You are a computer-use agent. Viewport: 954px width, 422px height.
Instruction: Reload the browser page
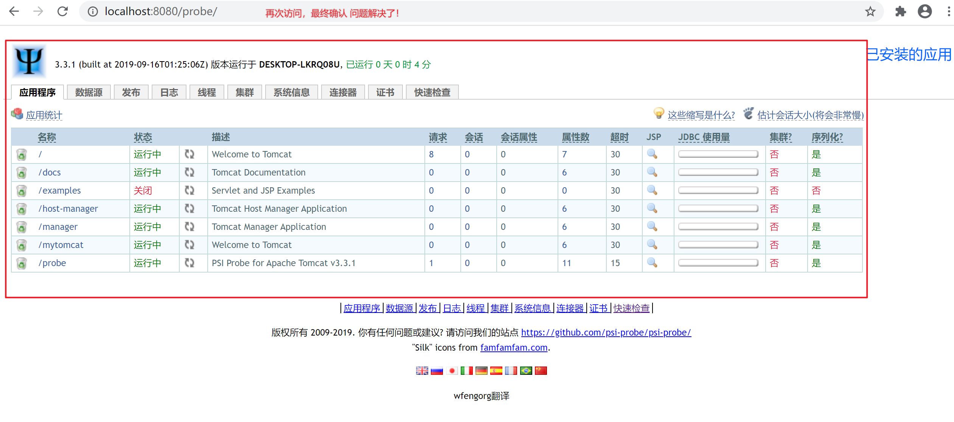(62, 11)
